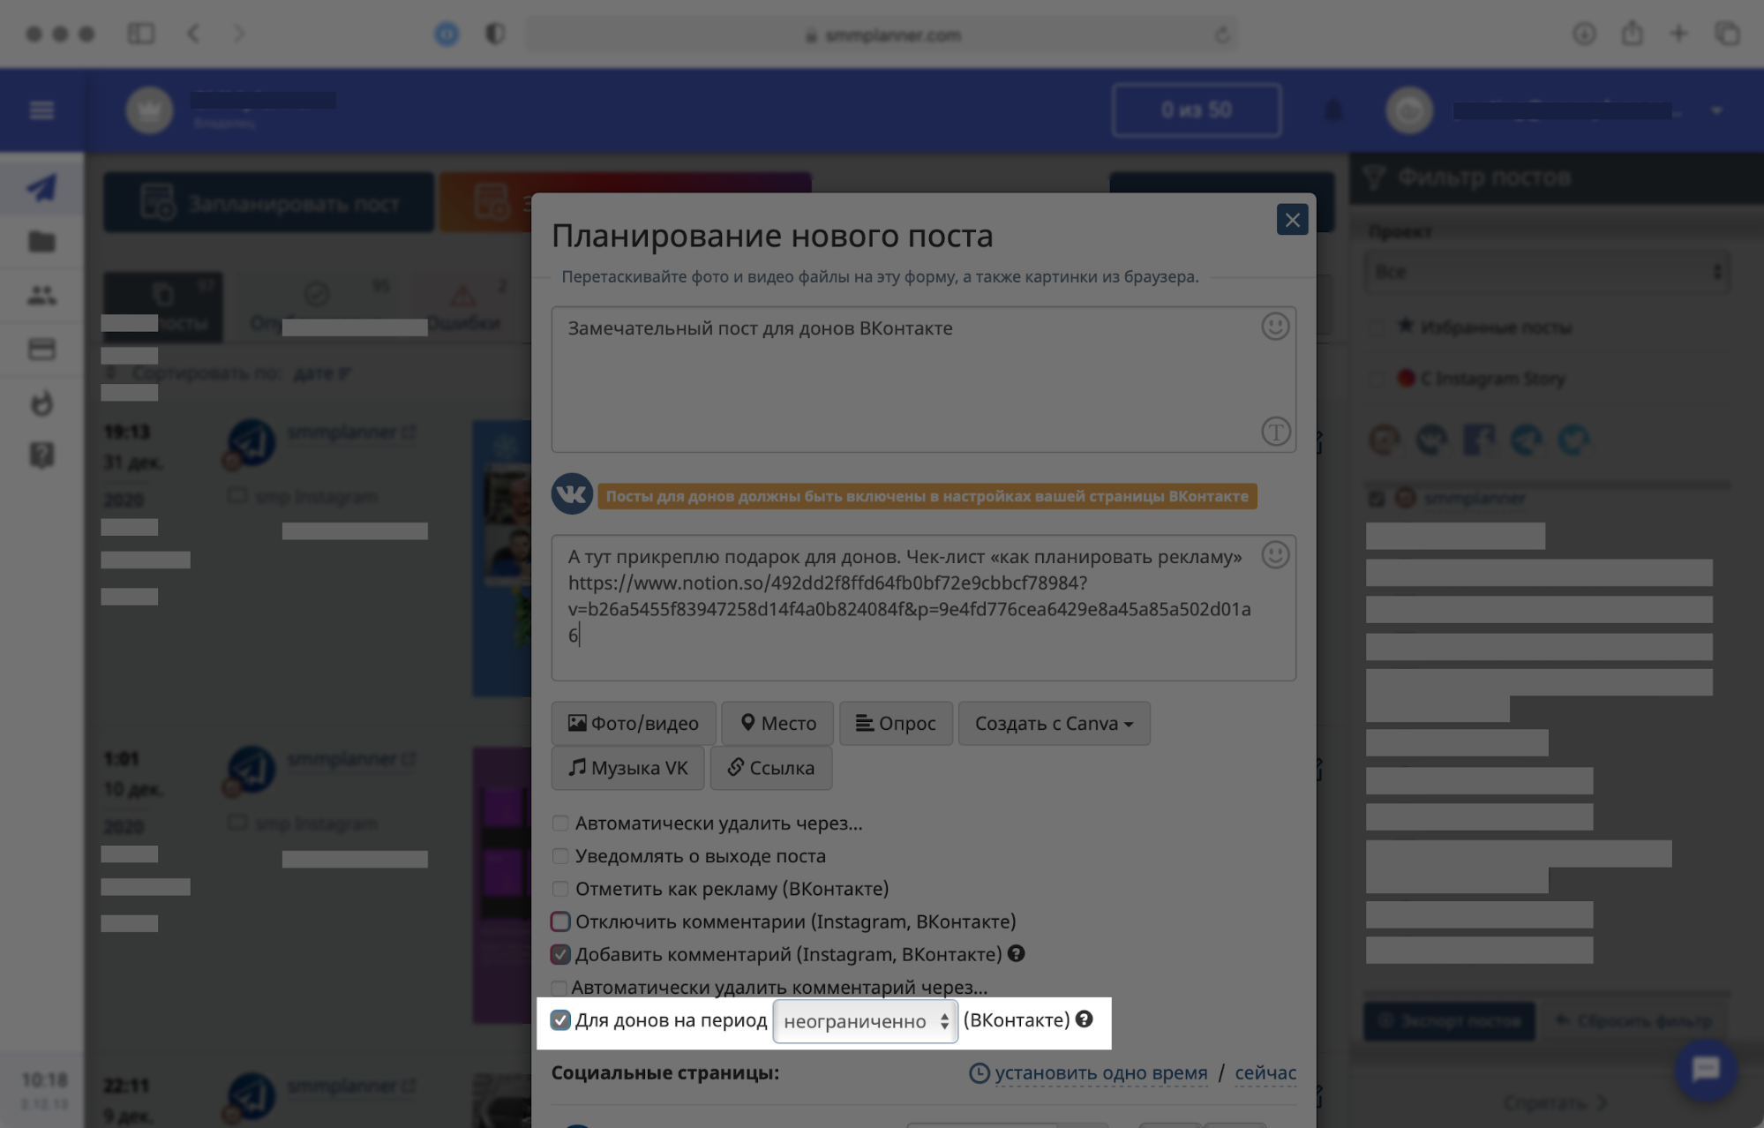Enable Автоматически удалить через checkbox
Viewport: 1764px width, 1128px height.
point(560,823)
